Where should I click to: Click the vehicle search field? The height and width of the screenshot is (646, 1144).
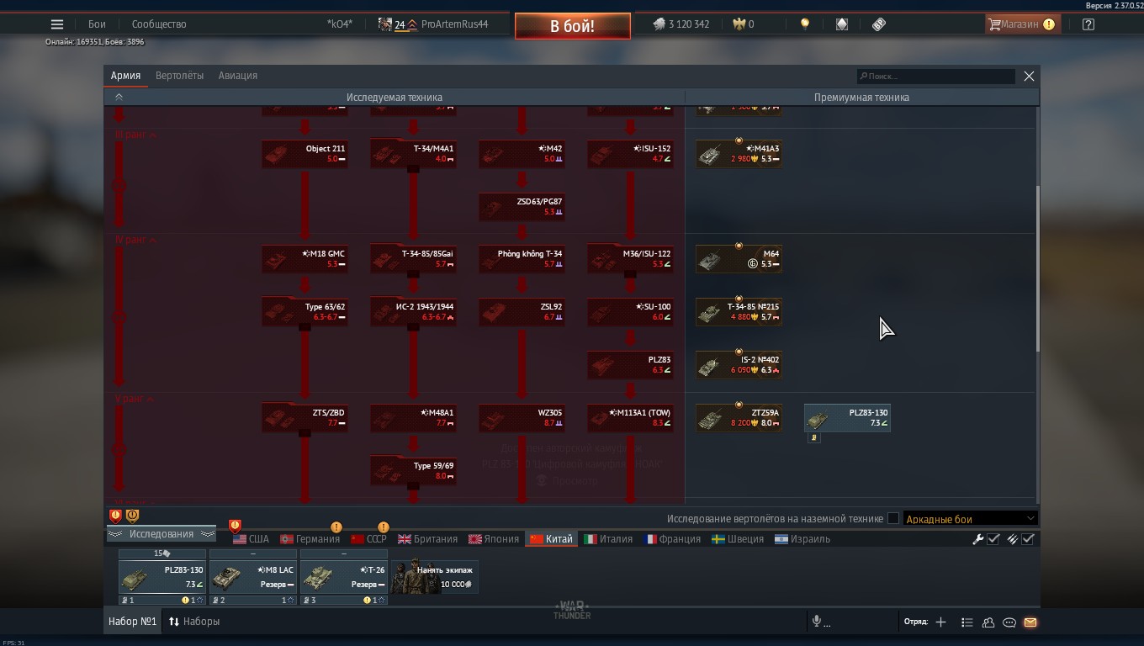pyautogui.click(x=936, y=77)
